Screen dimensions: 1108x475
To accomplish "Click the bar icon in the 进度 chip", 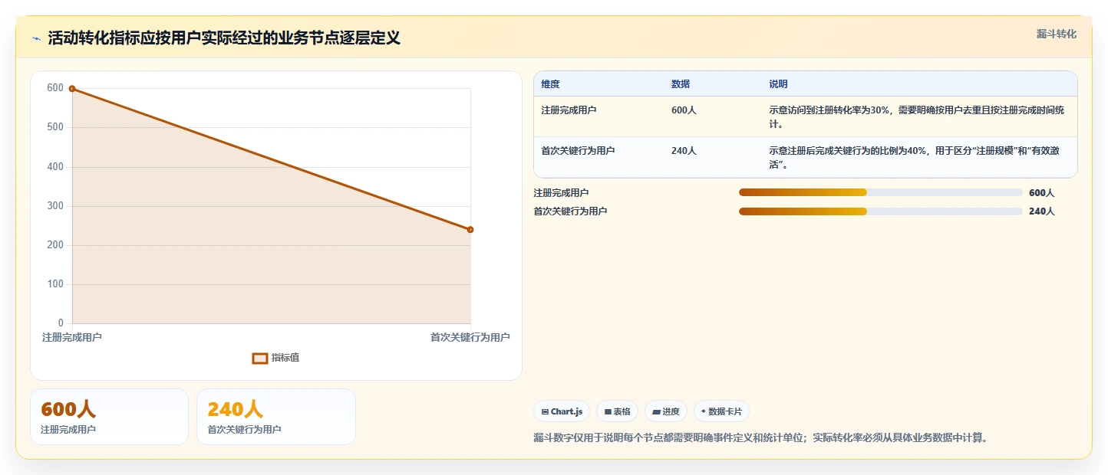I will (x=656, y=411).
